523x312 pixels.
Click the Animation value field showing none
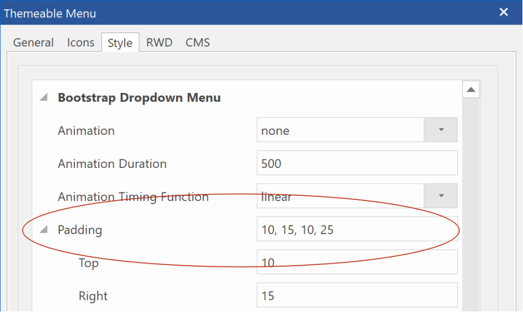coord(340,130)
